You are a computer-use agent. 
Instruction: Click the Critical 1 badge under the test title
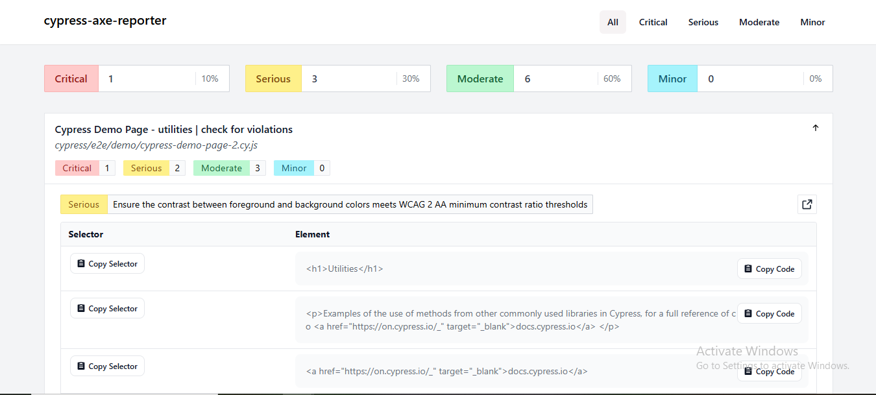click(x=85, y=168)
